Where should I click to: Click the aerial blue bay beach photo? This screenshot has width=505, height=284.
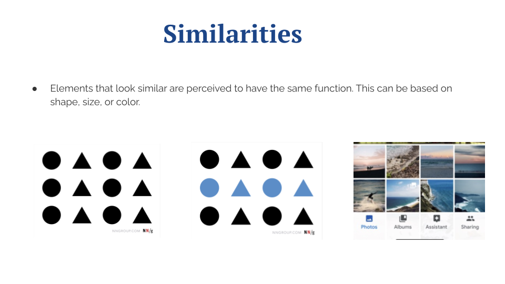pos(403,196)
